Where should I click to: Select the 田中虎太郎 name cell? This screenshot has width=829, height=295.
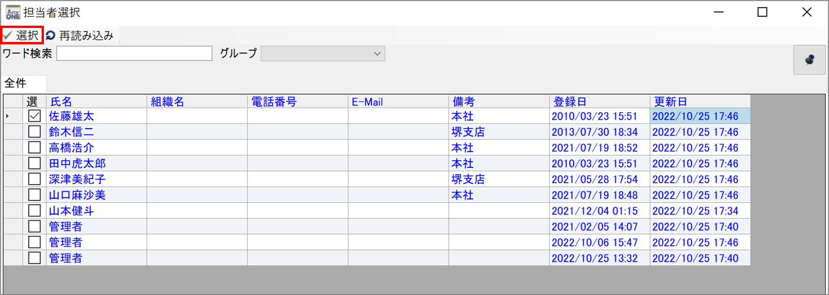point(96,164)
